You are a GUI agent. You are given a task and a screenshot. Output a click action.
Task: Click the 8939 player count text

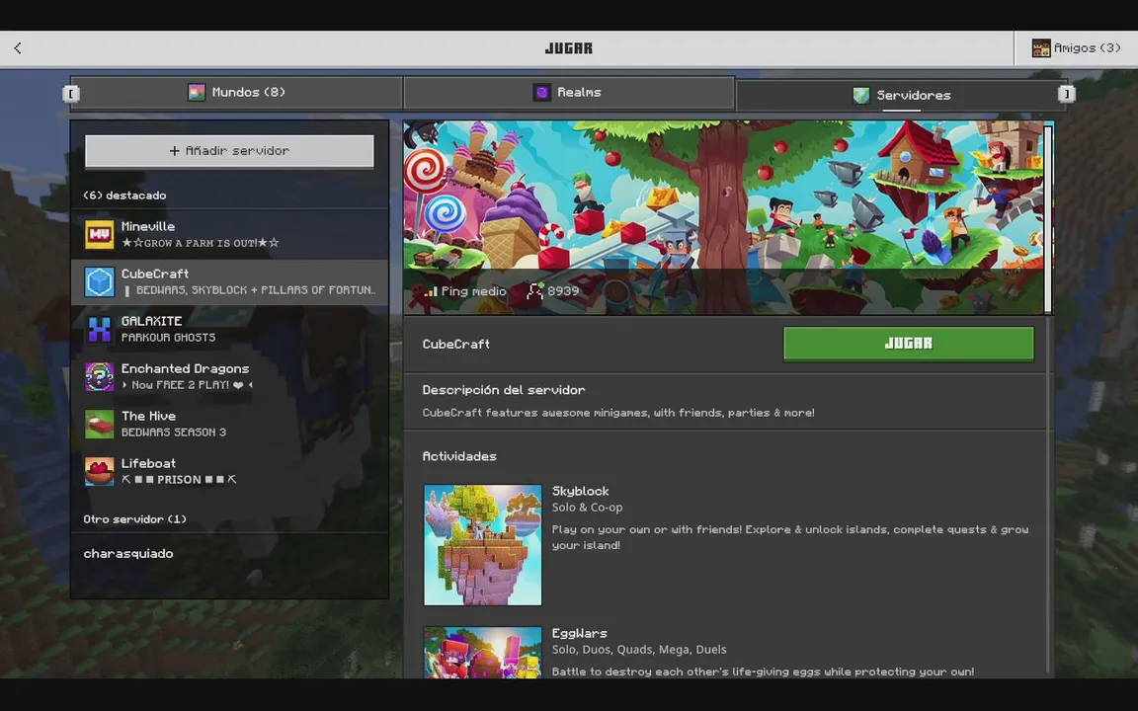click(563, 291)
